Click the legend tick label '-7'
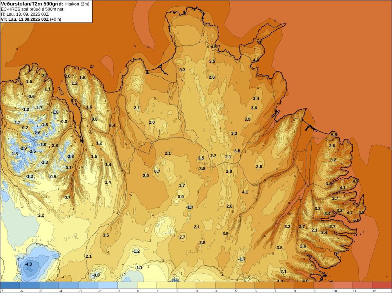This screenshot has width=392, height=293. pos(2,291)
